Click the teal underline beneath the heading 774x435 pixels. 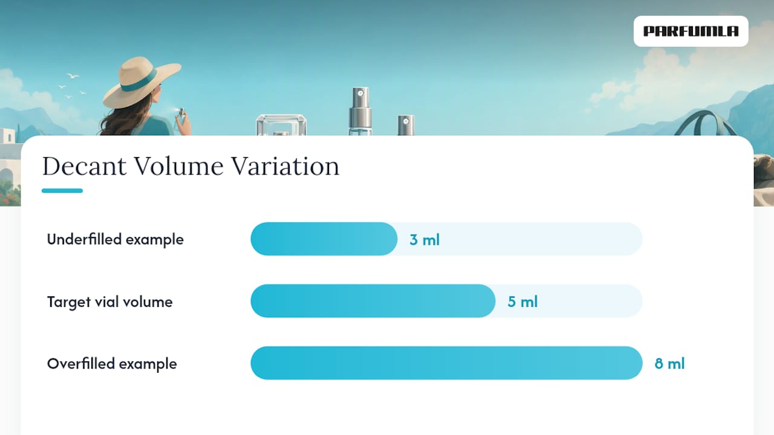pos(62,190)
